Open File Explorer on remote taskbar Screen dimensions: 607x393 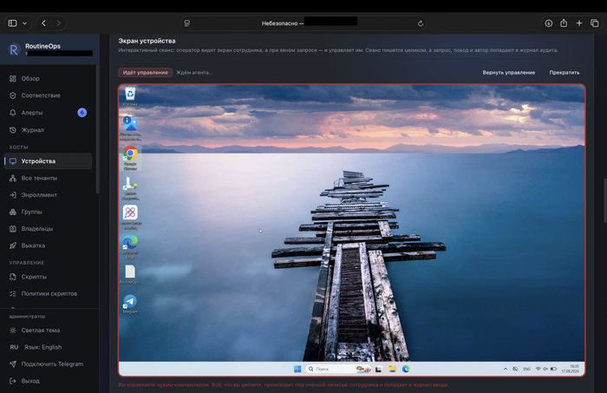tap(392, 369)
